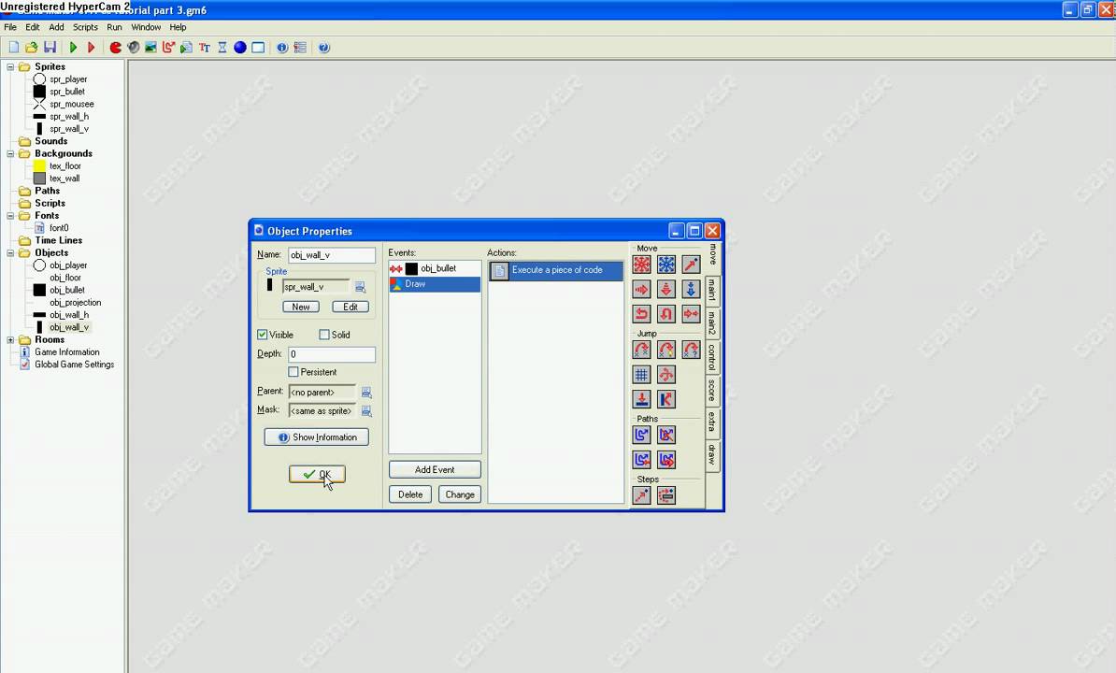
Task: Click the New sprite button
Action: click(301, 307)
